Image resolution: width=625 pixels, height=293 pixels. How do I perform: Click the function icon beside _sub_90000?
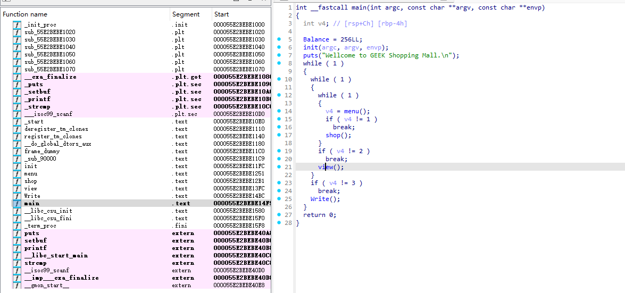pos(17,158)
